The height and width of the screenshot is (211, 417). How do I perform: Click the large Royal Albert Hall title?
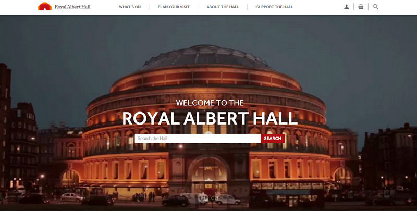coord(210,118)
